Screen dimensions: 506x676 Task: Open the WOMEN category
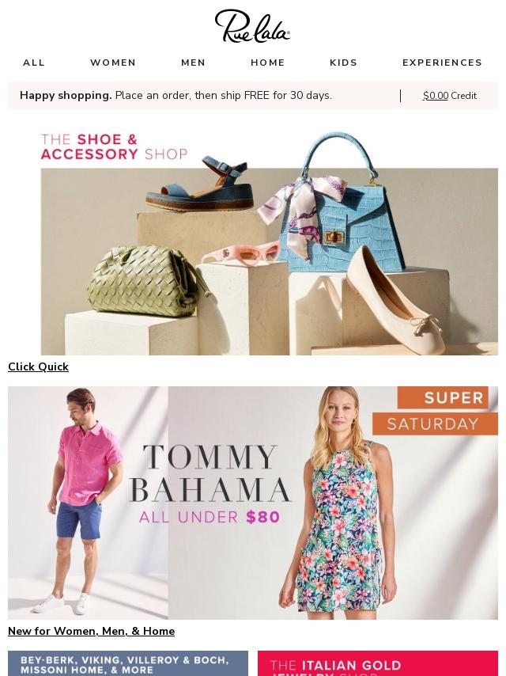pyautogui.click(x=113, y=63)
